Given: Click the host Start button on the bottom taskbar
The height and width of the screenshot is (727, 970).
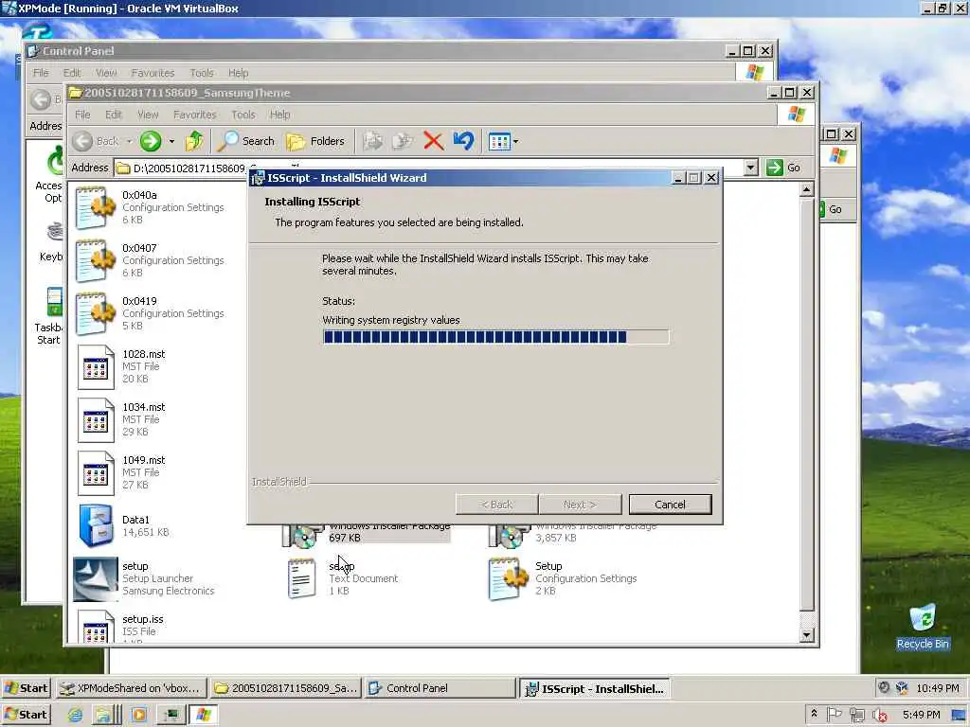Looking at the screenshot, I should click(x=26, y=715).
